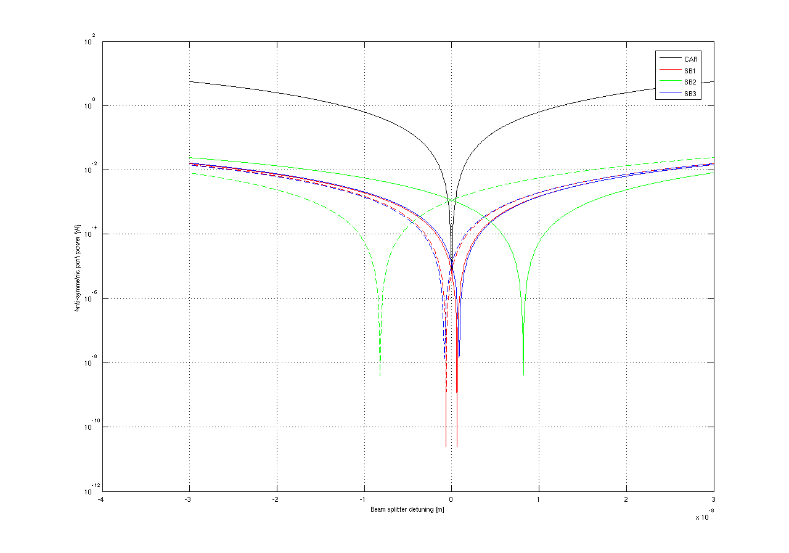Click the y-axis tick label 10^-6
Image resolution: width=789 pixels, height=553 pixels.
[x=89, y=300]
